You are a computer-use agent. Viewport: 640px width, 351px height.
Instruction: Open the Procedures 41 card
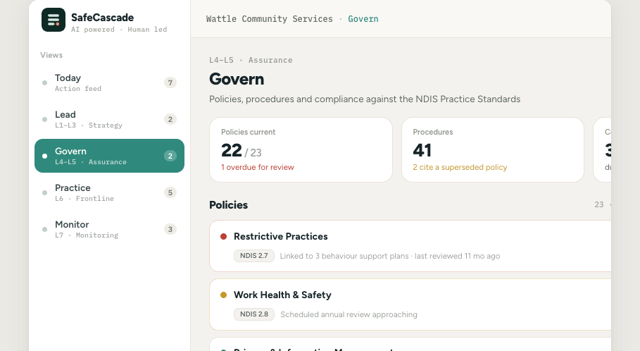(493, 149)
